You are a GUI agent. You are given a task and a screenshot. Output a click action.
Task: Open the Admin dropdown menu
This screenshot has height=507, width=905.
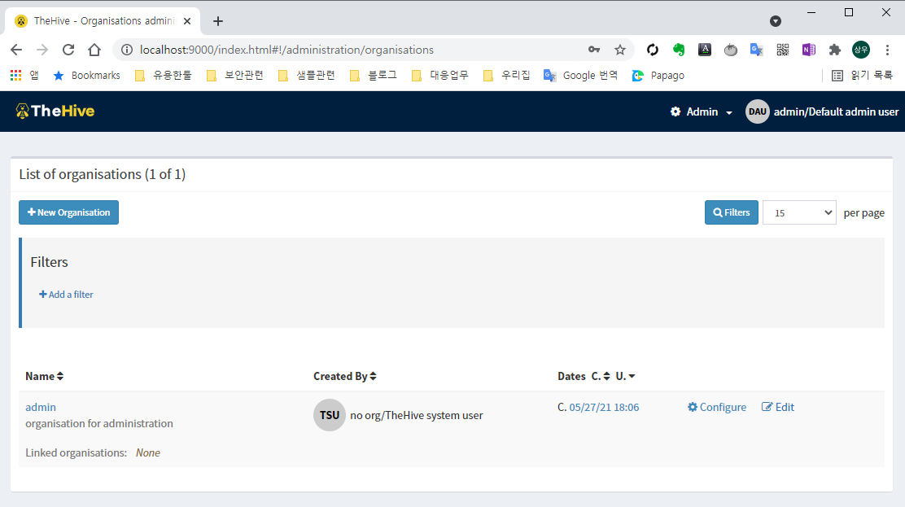702,112
